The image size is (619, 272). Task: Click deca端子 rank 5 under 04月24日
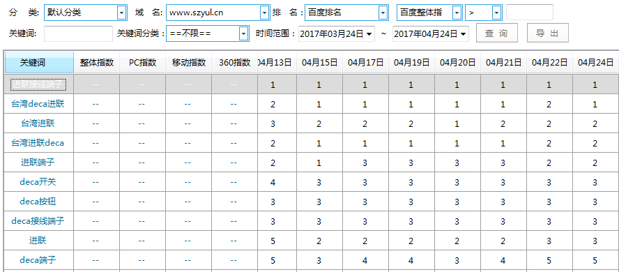coord(595,261)
